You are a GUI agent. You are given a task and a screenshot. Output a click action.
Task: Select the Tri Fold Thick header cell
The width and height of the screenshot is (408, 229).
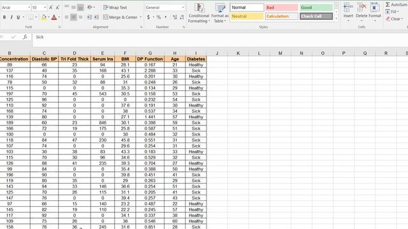(75, 59)
